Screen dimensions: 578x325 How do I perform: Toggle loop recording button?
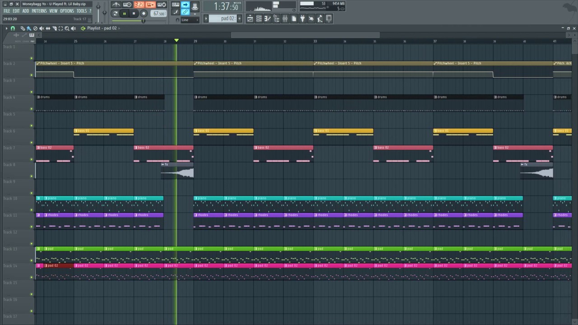click(x=162, y=5)
